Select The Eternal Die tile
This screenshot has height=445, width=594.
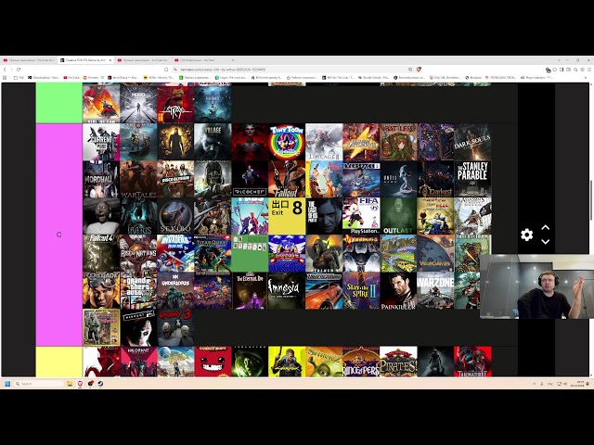(250, 290)
